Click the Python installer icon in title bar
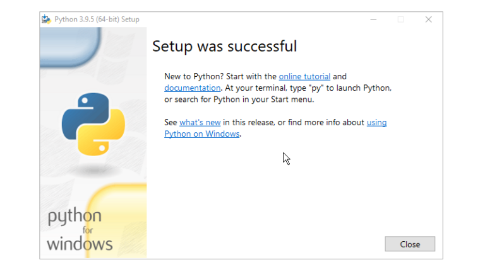This screenshot has width=485, height=272. (46, 20)
